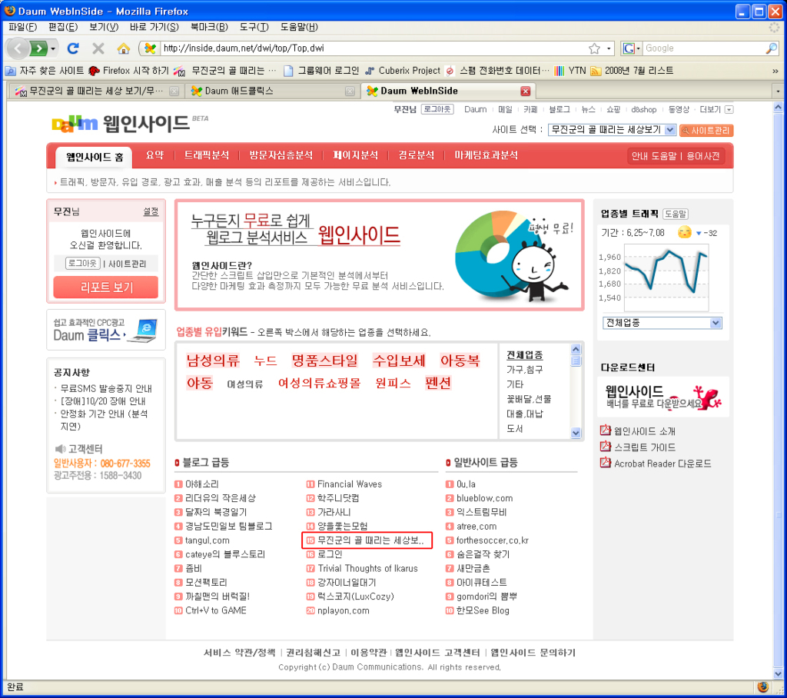
Task: Click the 사이트관리 orange button
Action: click(x=706, y=131)
